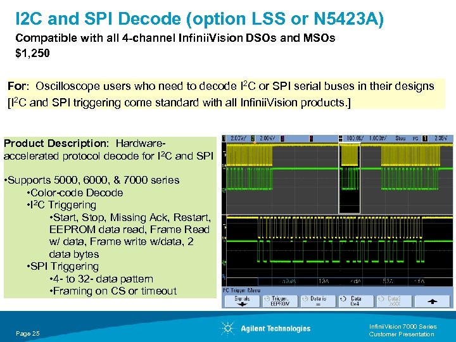The image size is (456, 342).
Task: Click channel 1 indicator showing 2.00V/
Action: tap(235, 139)
